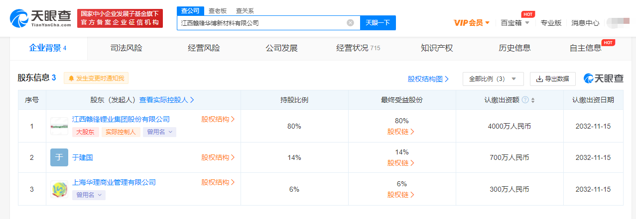Viewport: 636px width, 219px height.
Task: Open 股权链 in the 80% row
Action: pyautogui.click(x=401, y=132)
